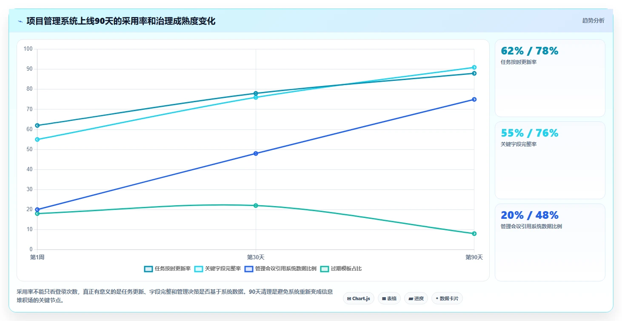Click the title 项目管理系统上线90天的采用率和治理成熟度变化
Image resolution: width=622 pixels, height=321 pixels.
click(x=121, y=21)
